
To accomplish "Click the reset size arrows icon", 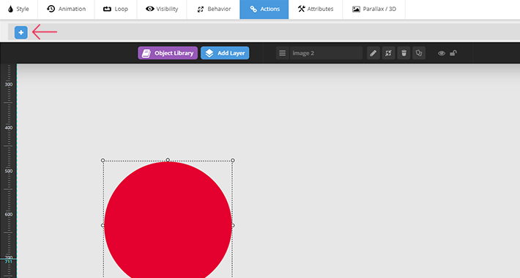I will tap(388, 53).
